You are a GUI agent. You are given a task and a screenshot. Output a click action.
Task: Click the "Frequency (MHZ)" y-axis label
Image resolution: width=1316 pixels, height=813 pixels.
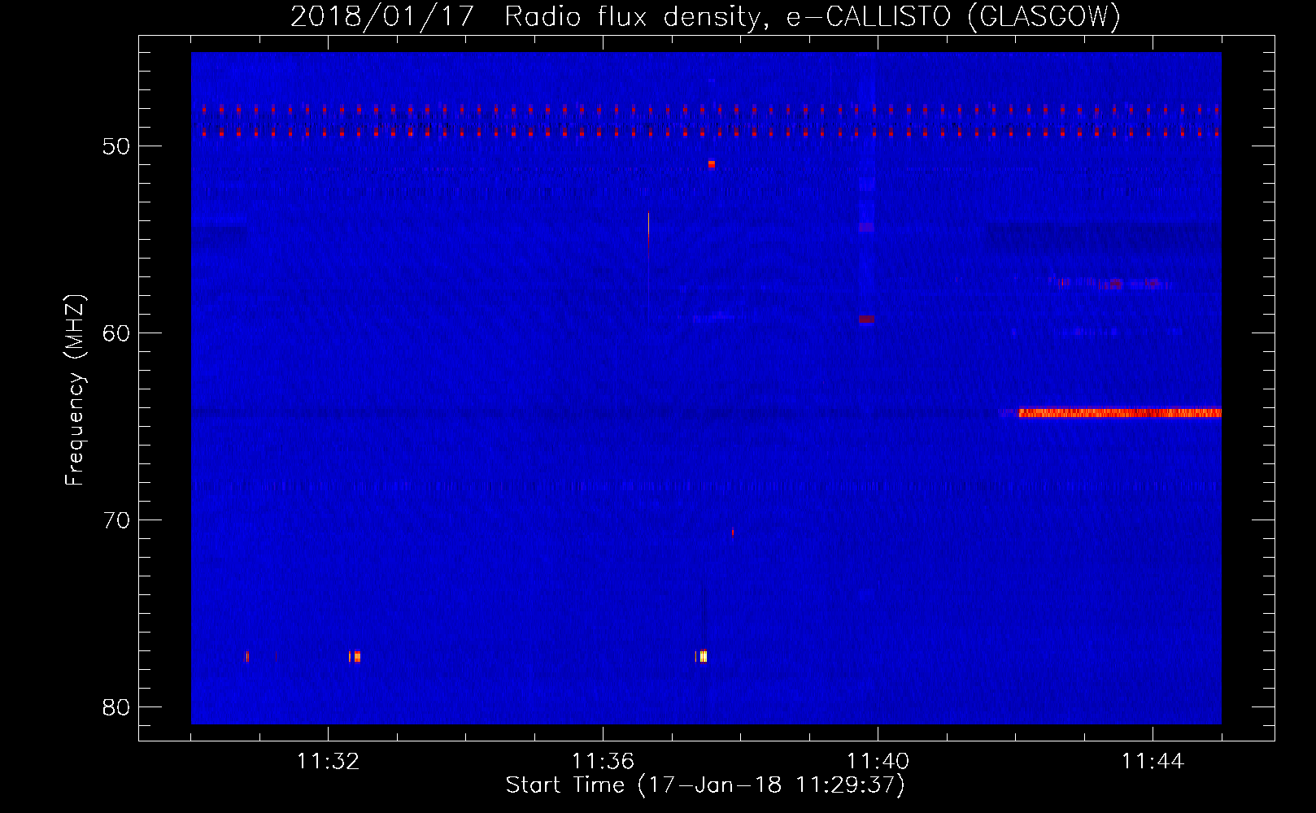pyautogui.click(x=75, y=390)
